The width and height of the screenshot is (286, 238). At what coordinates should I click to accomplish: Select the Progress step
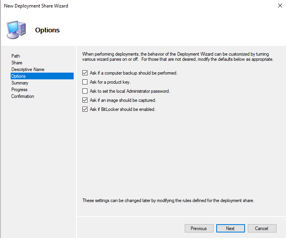[x=19, y=90]
